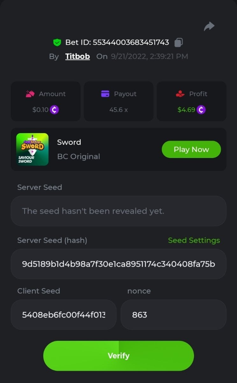Viewport: 237px width, 383px height.
Task: Click the currency coin beside $0.10
Action: pos(54,110)
